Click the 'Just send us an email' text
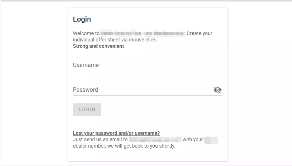 [x=100, y=139]
